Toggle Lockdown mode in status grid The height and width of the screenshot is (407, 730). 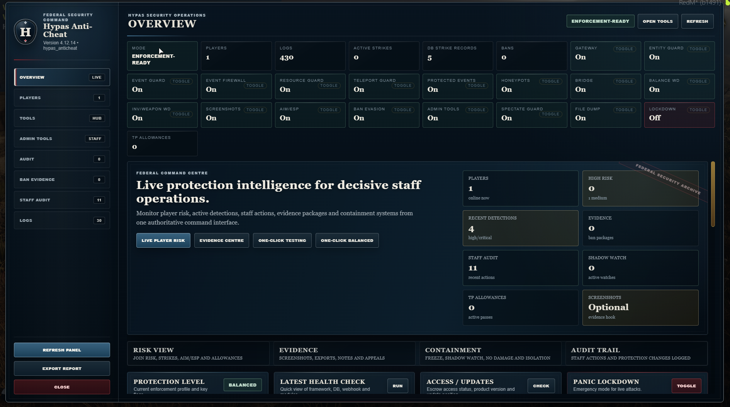pyautogui.click(x=698, y=110)
